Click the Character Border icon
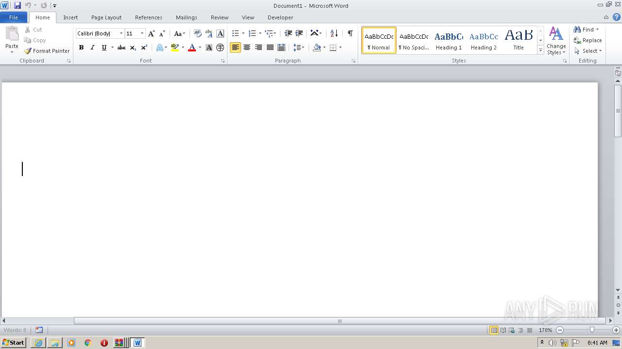Image resolution: width=622 pixels, height=349 pixels. 220,33
